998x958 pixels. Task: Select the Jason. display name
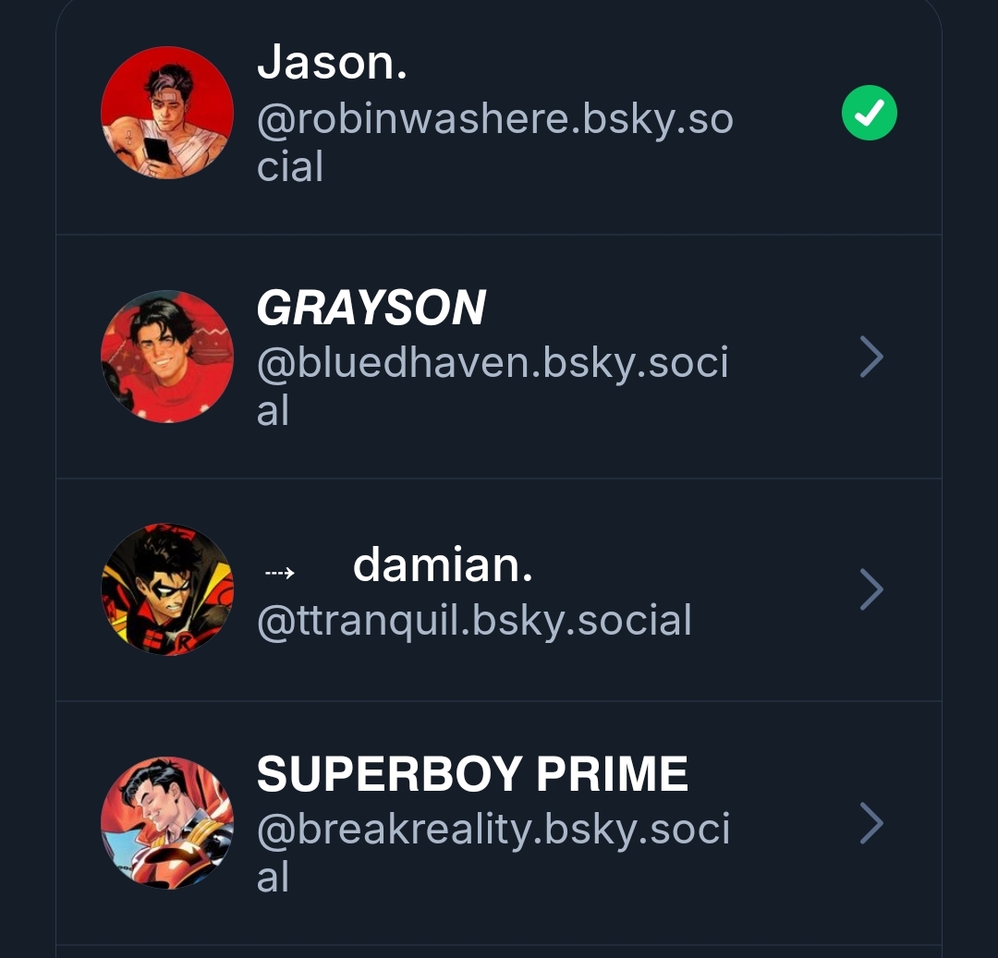[332, 62]
